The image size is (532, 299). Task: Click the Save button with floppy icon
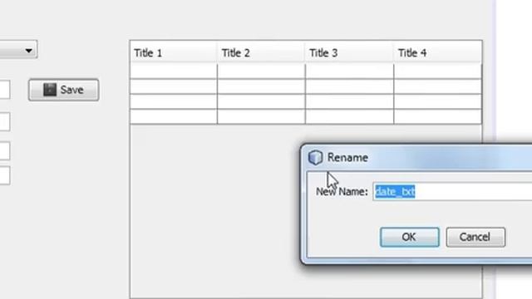64,90
